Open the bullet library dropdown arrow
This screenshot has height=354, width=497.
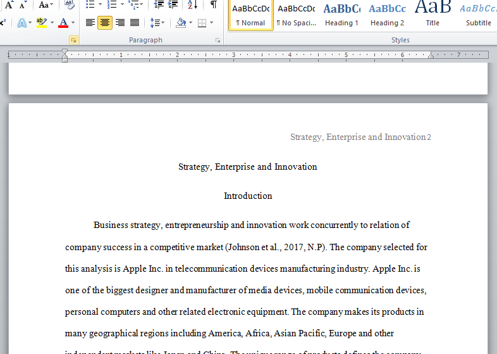100,4
